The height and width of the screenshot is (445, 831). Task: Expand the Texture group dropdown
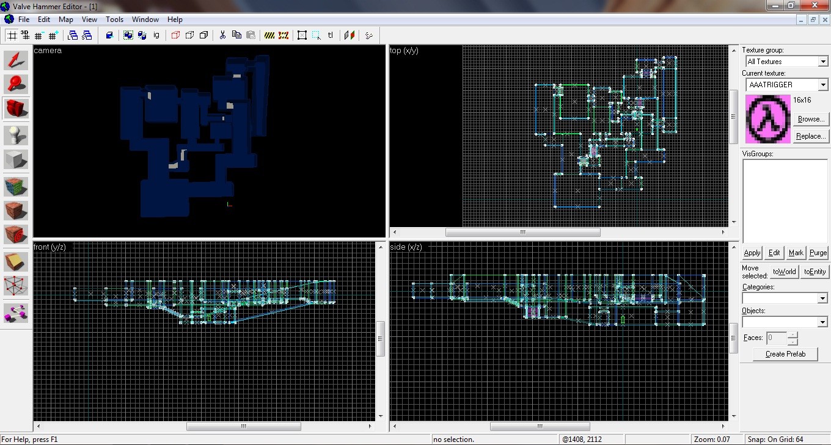point(822,62)
